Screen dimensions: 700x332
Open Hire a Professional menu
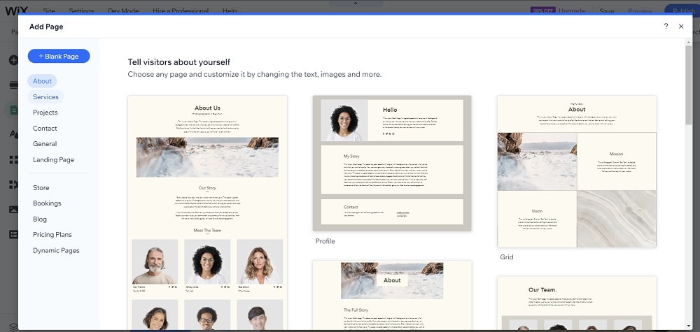(x=181, y=10)
